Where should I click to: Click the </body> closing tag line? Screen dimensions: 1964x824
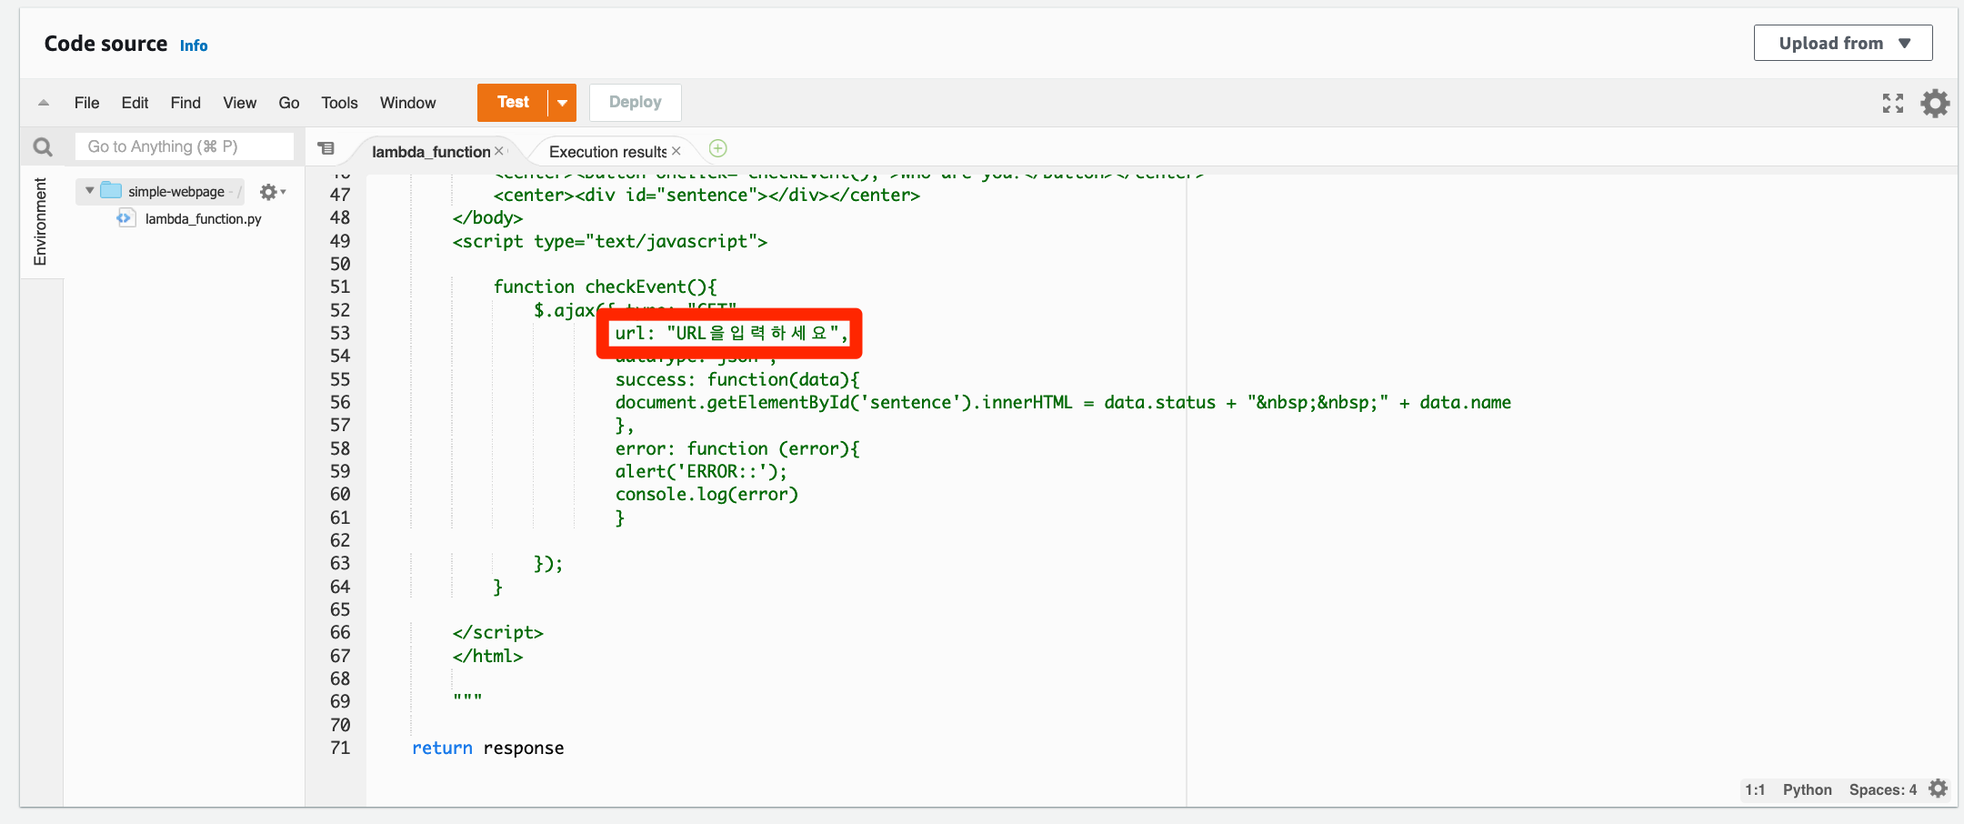click(487, 217)
